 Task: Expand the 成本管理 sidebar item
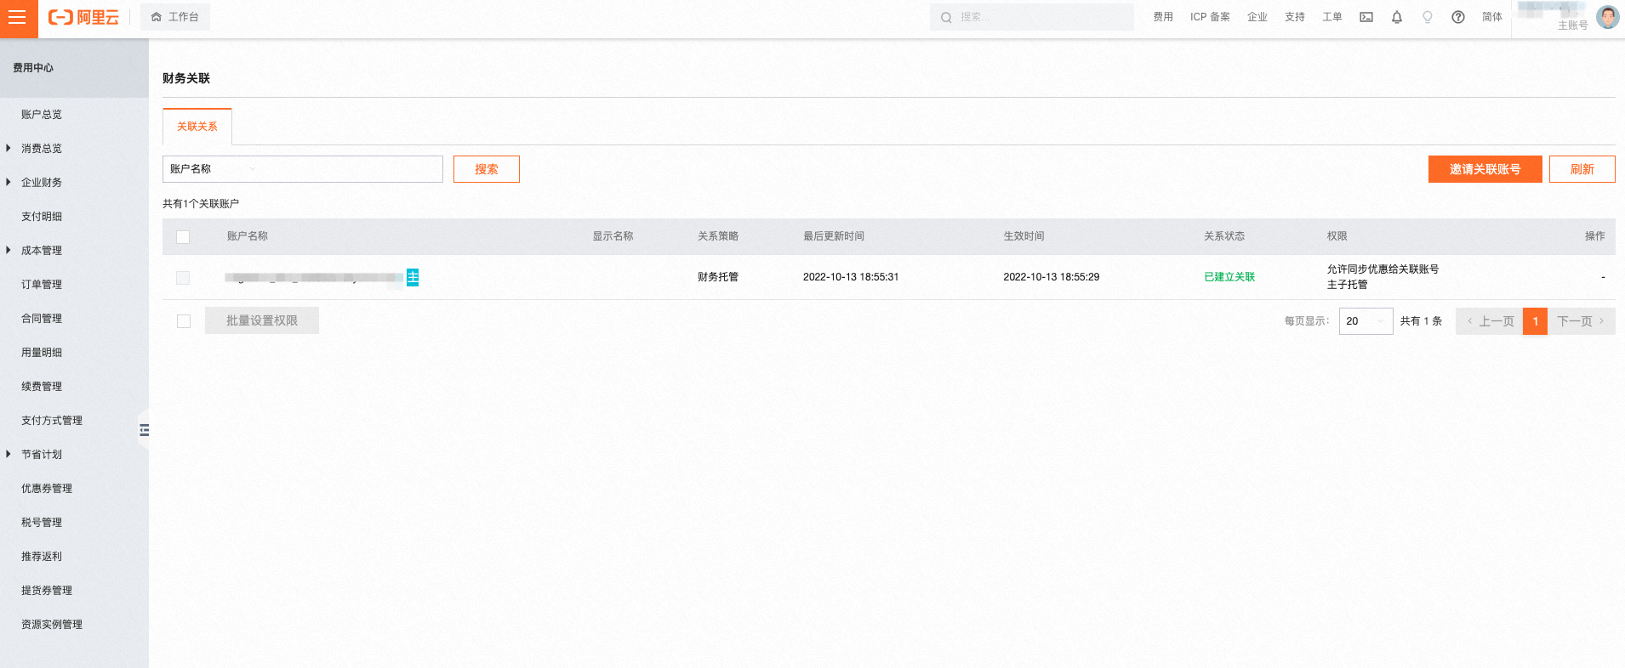42,251
